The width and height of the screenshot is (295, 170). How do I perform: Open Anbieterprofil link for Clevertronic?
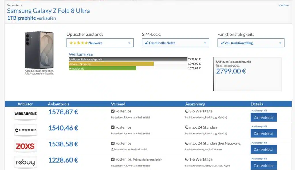click(259, 126)
